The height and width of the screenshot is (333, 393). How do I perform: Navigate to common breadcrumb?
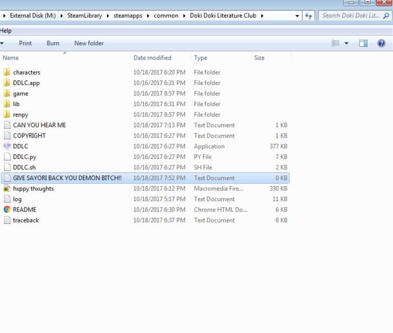(x=166, y=16)
